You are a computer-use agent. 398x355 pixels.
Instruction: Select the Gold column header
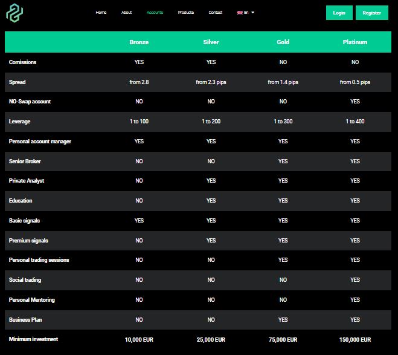tap(283, 42)
